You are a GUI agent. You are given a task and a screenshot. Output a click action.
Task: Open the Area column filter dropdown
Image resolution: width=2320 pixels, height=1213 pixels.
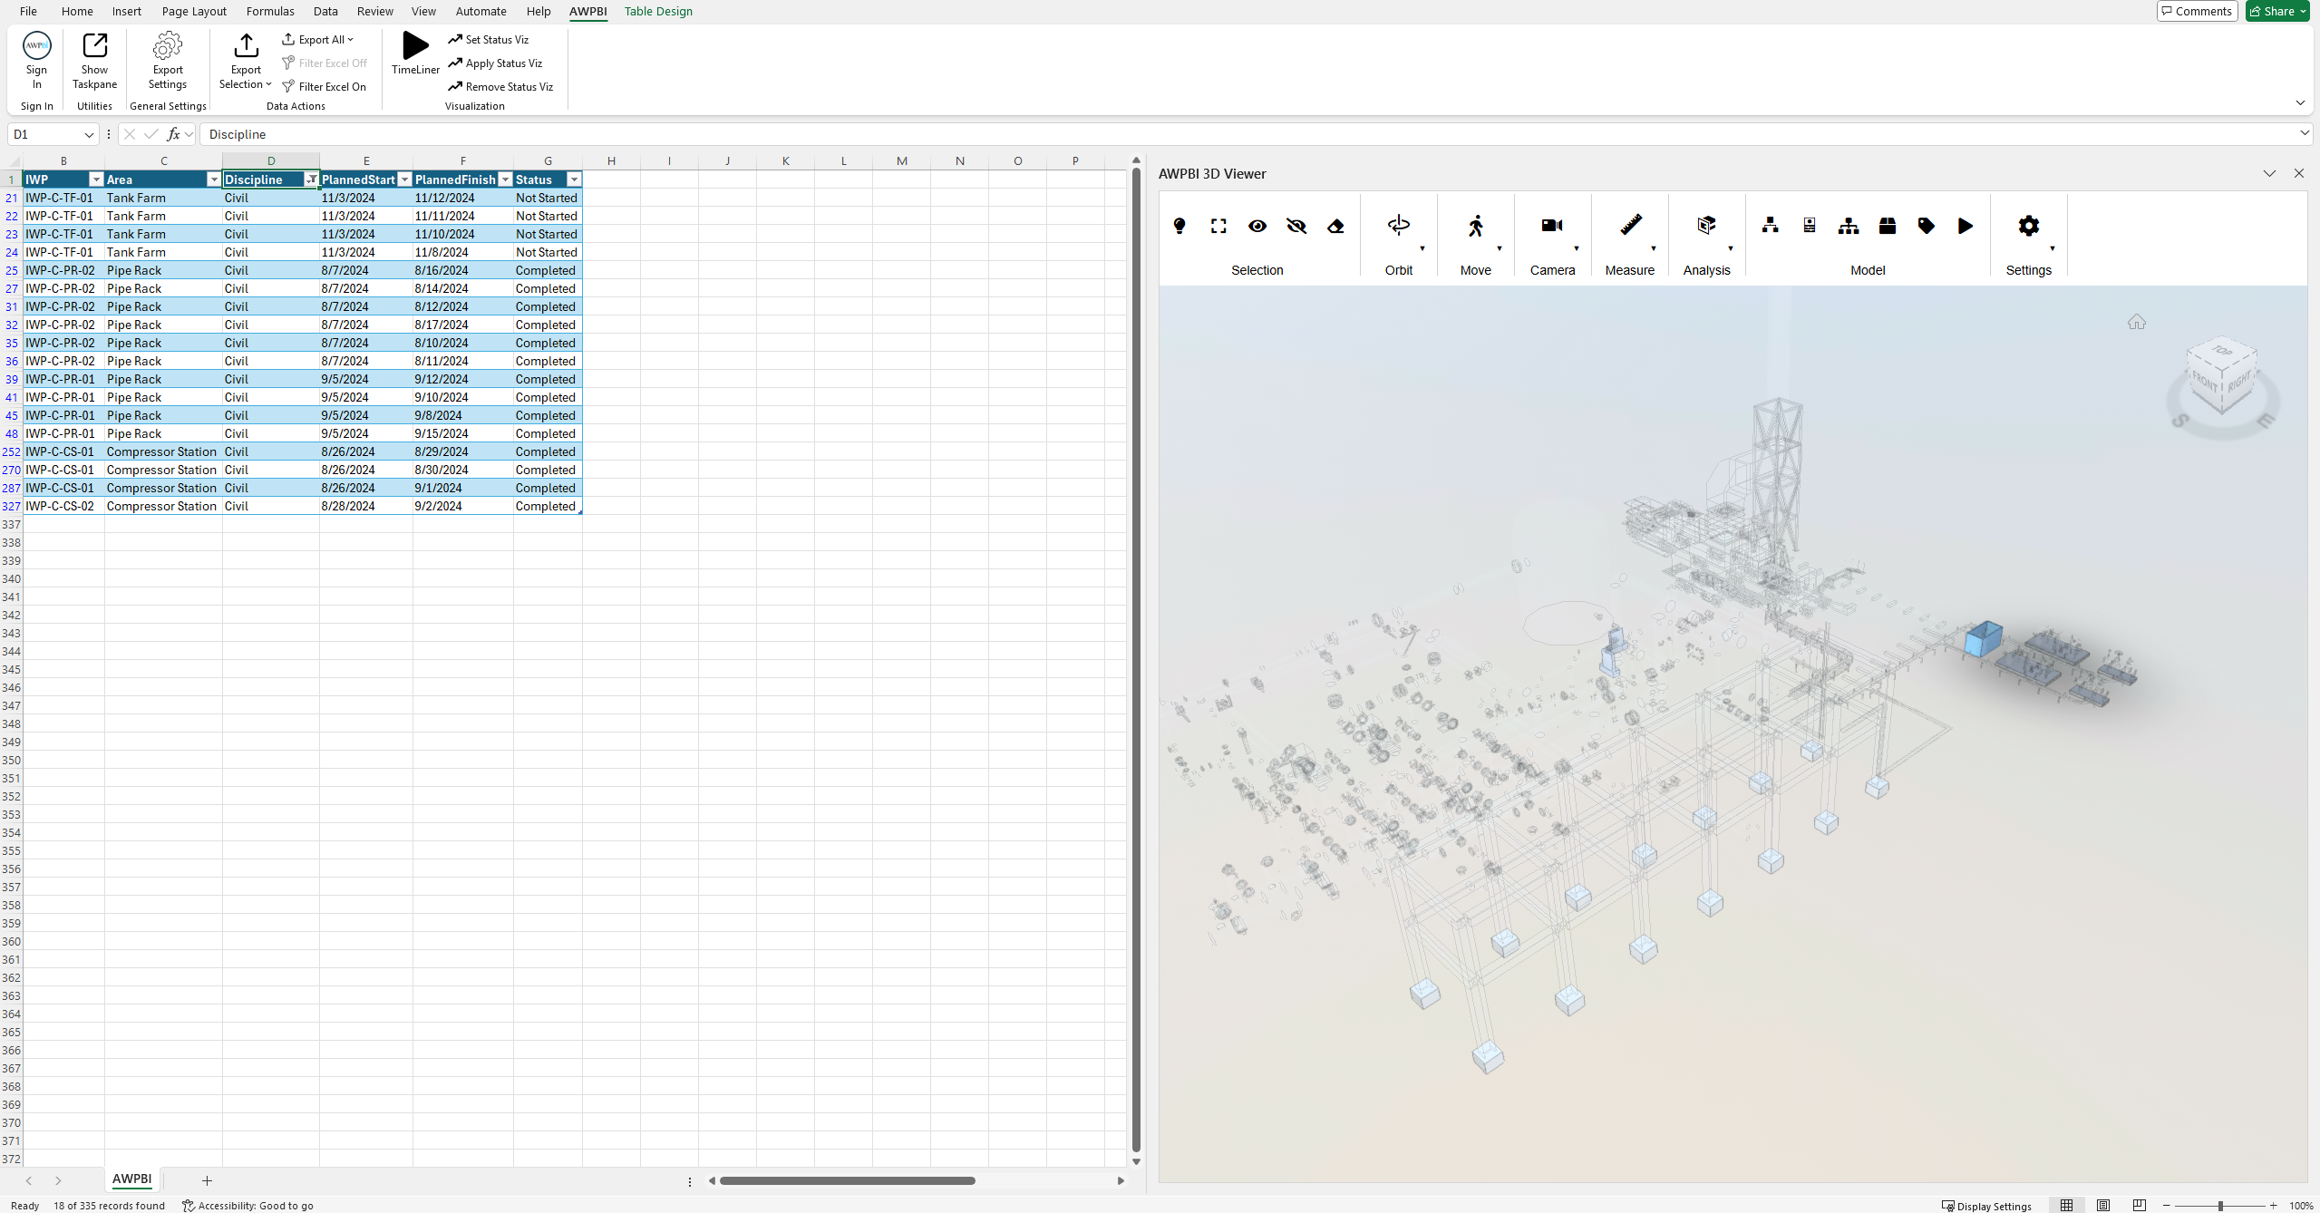pyautogui.click(x=214, y=180)
